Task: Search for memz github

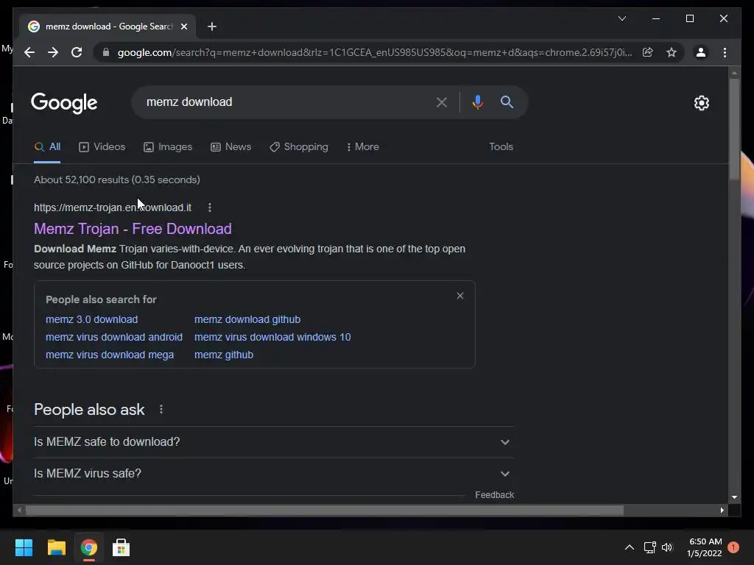Action: (224, 355)
